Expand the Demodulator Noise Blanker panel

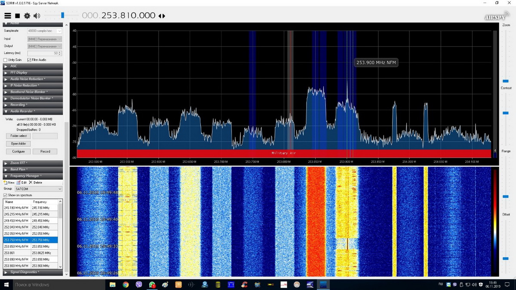pyautogui.click(x=33, y=98)
